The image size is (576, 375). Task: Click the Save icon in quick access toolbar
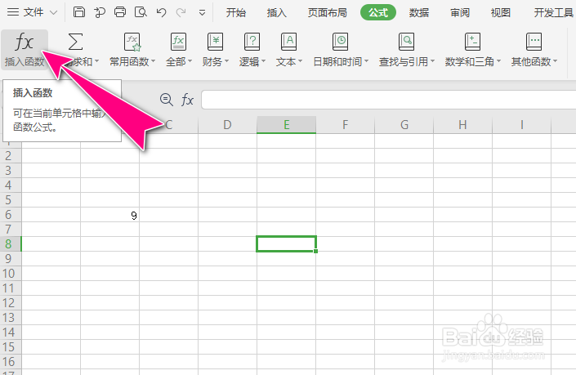(79, 12)
